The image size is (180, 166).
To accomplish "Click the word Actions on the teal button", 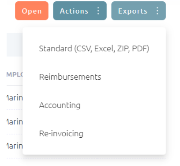I will [x=74, y=11].
